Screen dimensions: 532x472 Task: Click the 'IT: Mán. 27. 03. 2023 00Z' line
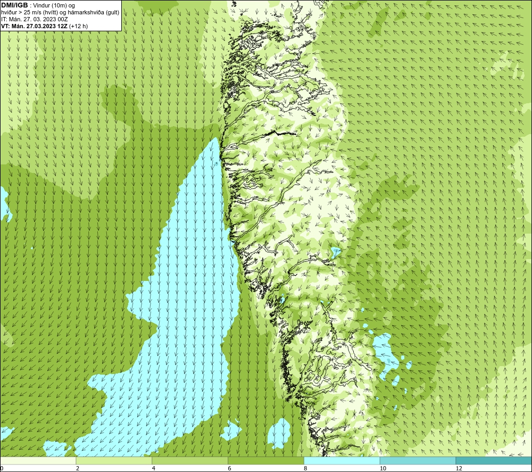pos(34,19)
